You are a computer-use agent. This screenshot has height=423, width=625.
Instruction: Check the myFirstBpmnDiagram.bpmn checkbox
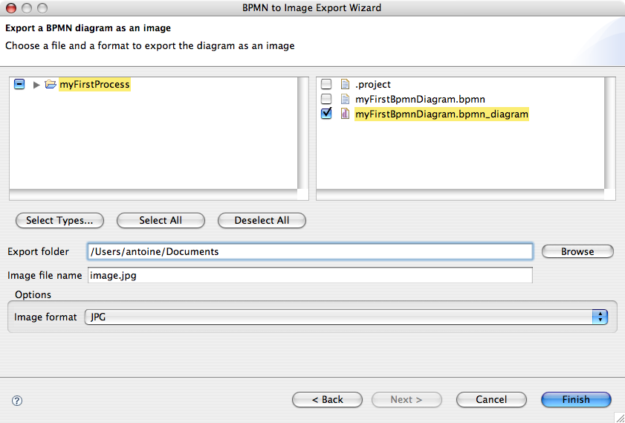tap(326, 99)
